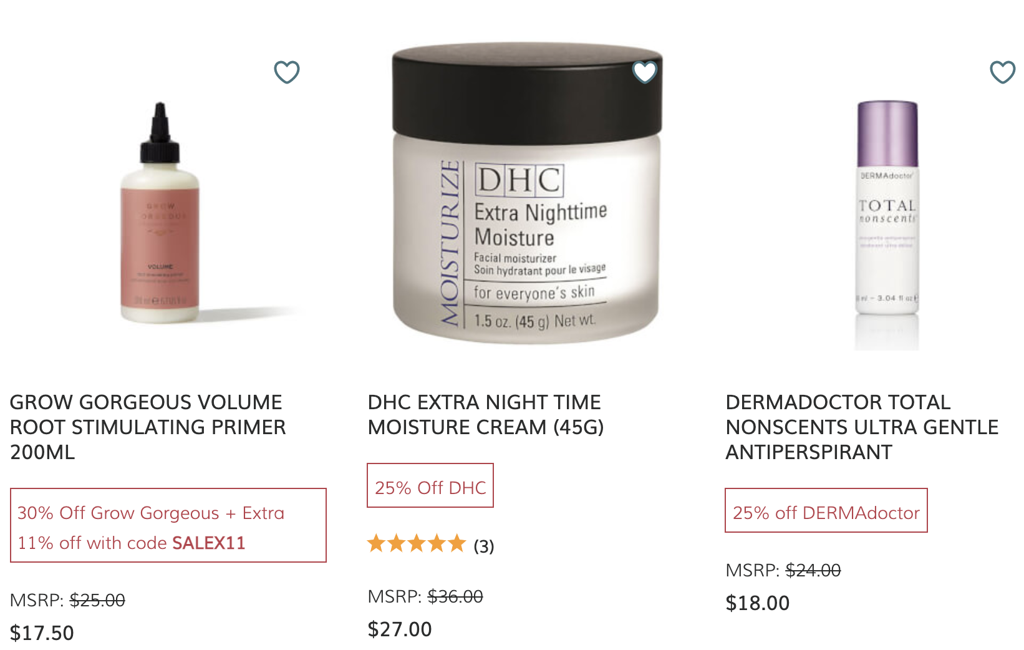Viewport: 1024px width, 650px height.
Task: Open DHC Extra Night Time Moisture Cream title
Action: coord(486,415)
